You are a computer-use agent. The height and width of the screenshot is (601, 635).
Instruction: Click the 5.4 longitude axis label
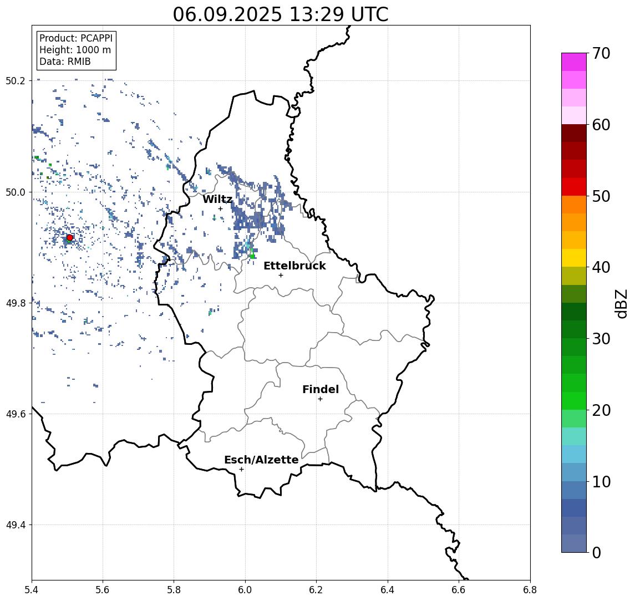pyautogui.click(x=32, y=590)
